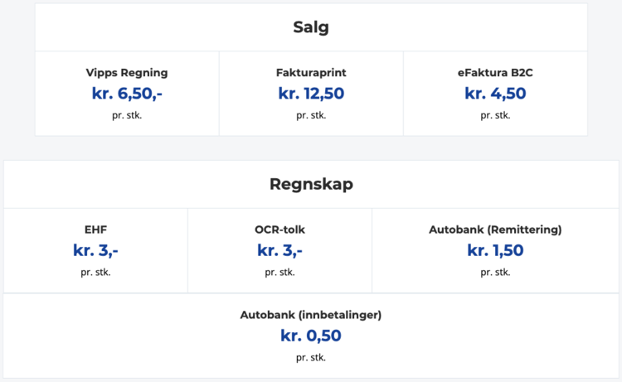The width and height of the screenshot is (622, 382).
Task: Select the Vipps Regning label
Action: (127, 72)
